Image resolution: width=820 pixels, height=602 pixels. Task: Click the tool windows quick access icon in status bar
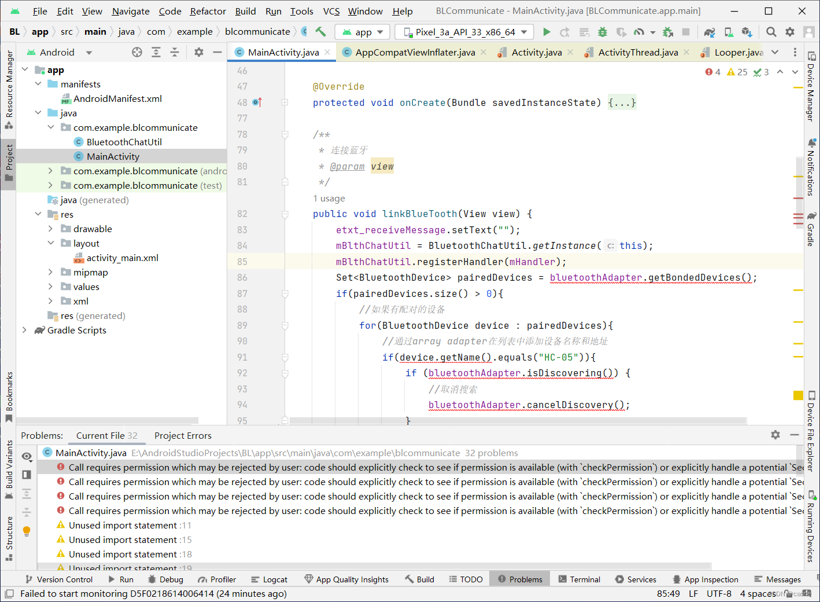(9, 594)
